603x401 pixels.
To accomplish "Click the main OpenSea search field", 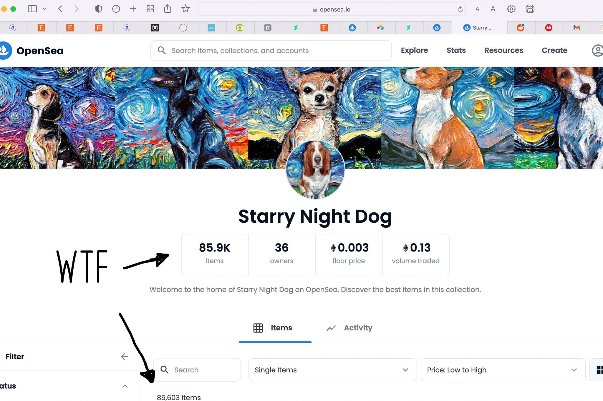I will point(271,51).
